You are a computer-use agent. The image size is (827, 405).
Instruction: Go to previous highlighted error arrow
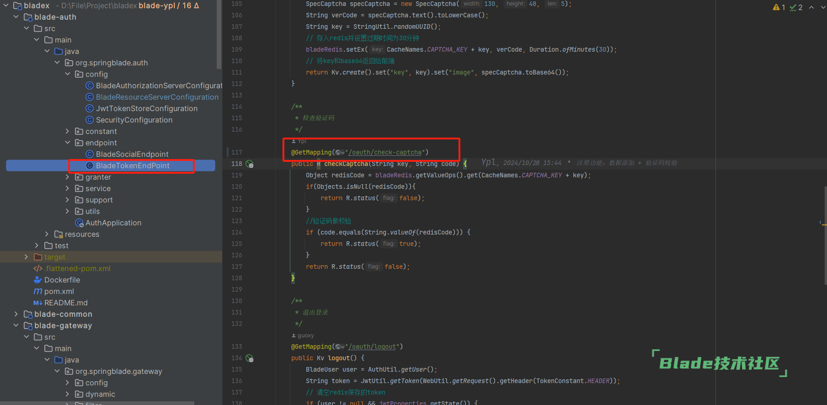tap(811, 7)
